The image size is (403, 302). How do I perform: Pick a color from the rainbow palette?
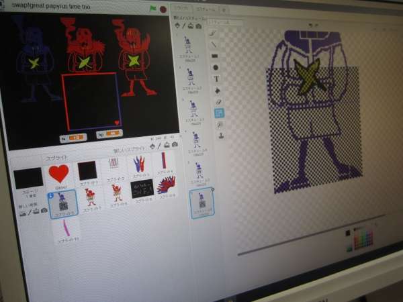[363, 240]
